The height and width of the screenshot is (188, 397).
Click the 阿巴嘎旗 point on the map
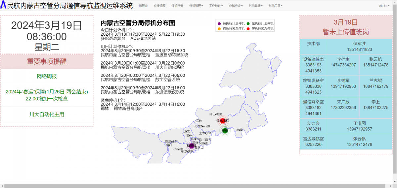(x=216, y=114)
